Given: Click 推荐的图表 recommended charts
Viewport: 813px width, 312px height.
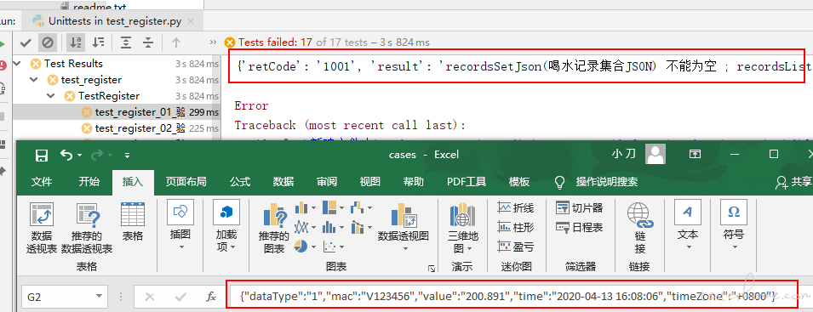Looking at the screenshot, I should click(274, 228).
